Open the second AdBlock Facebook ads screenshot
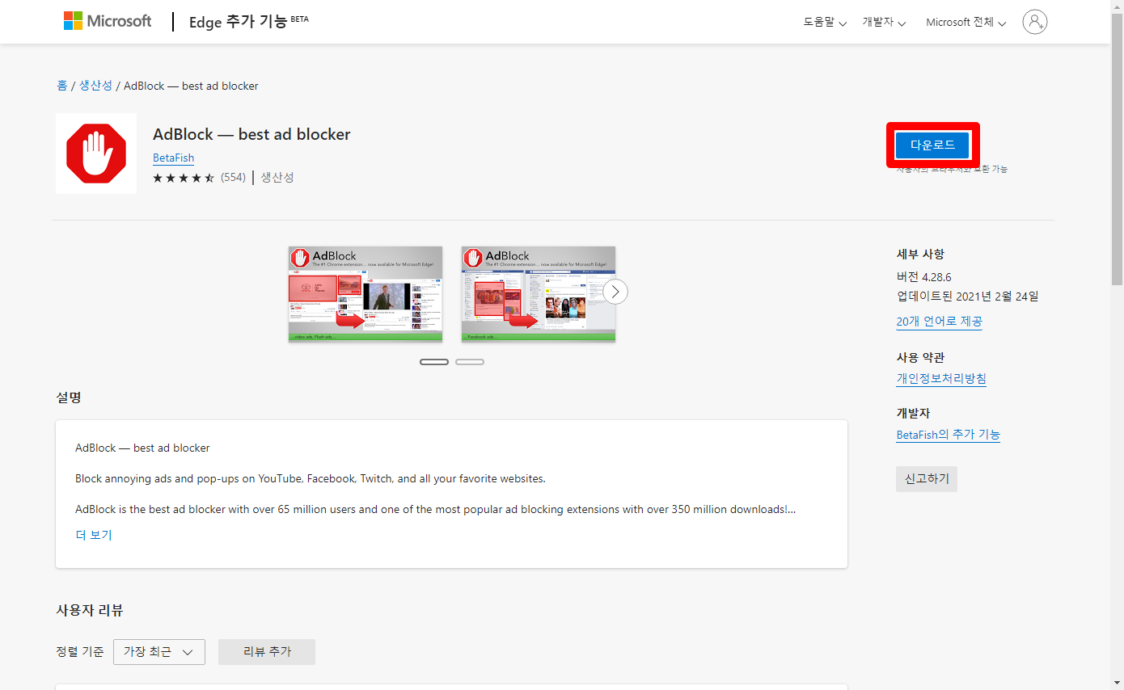1124x690 pixels. pyautogui.click(x=539, y=294)
